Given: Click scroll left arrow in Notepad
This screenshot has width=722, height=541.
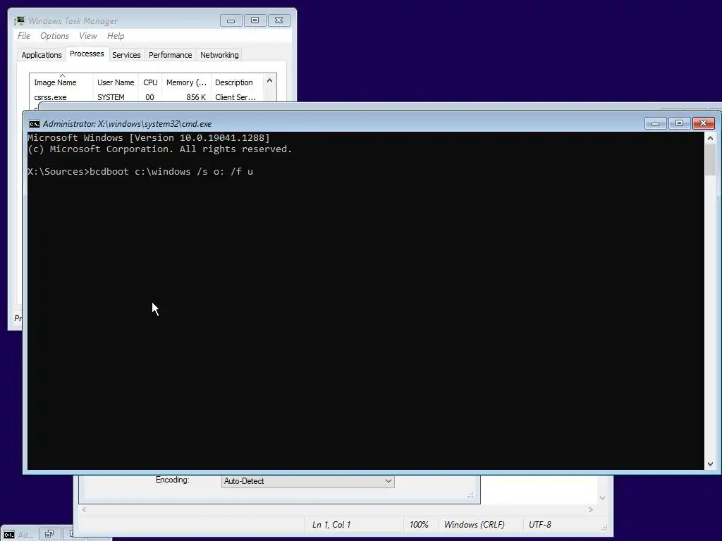Looking at the screenshot, I should click(x=85, y=509).
